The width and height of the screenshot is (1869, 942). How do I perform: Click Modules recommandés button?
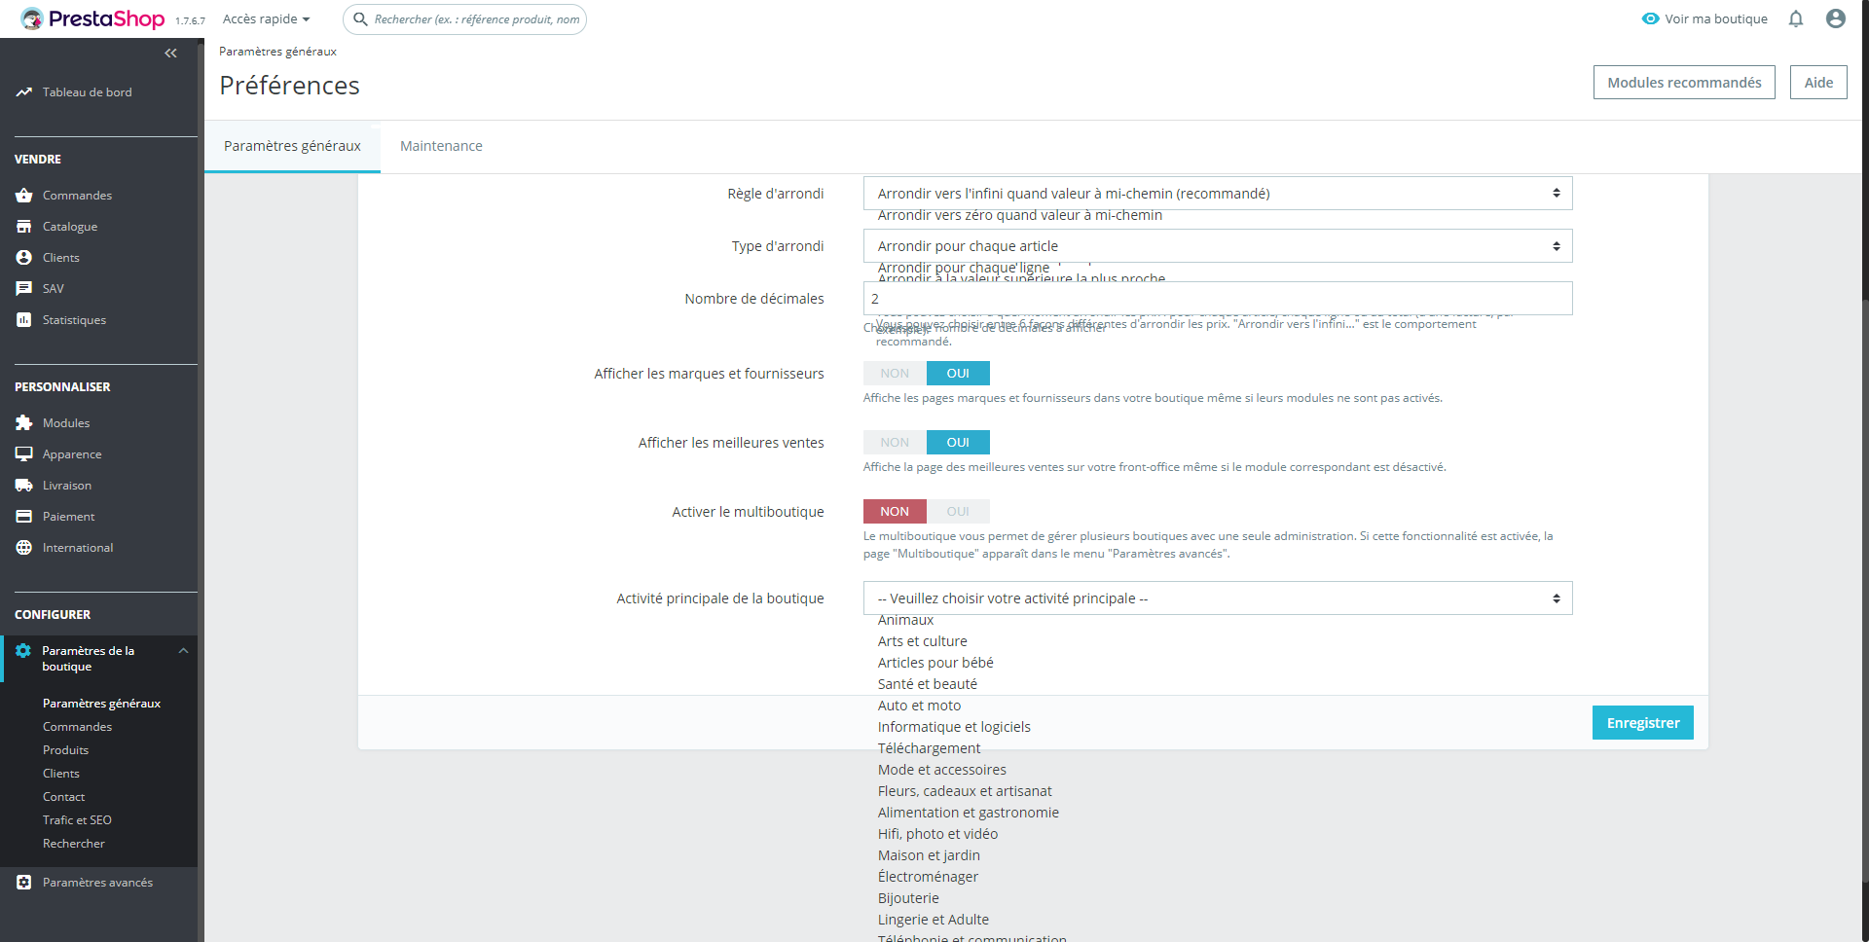1684,83
